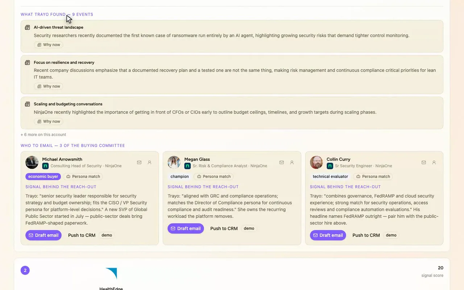The width and height of the screenshot is (464, 290).
Task: Click the news icon beside Focus on resilience and recovery
Action: click(x=27, y=63)
